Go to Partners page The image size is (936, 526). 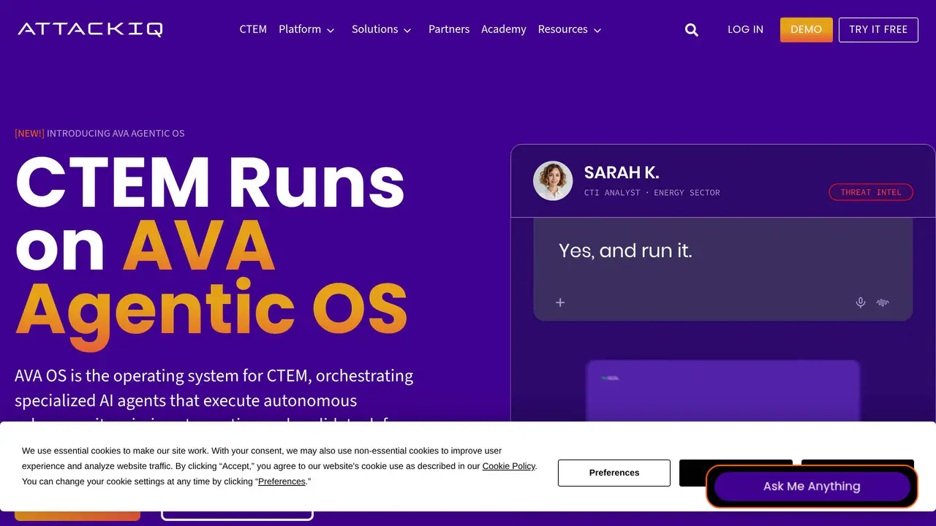coord(449,29)
